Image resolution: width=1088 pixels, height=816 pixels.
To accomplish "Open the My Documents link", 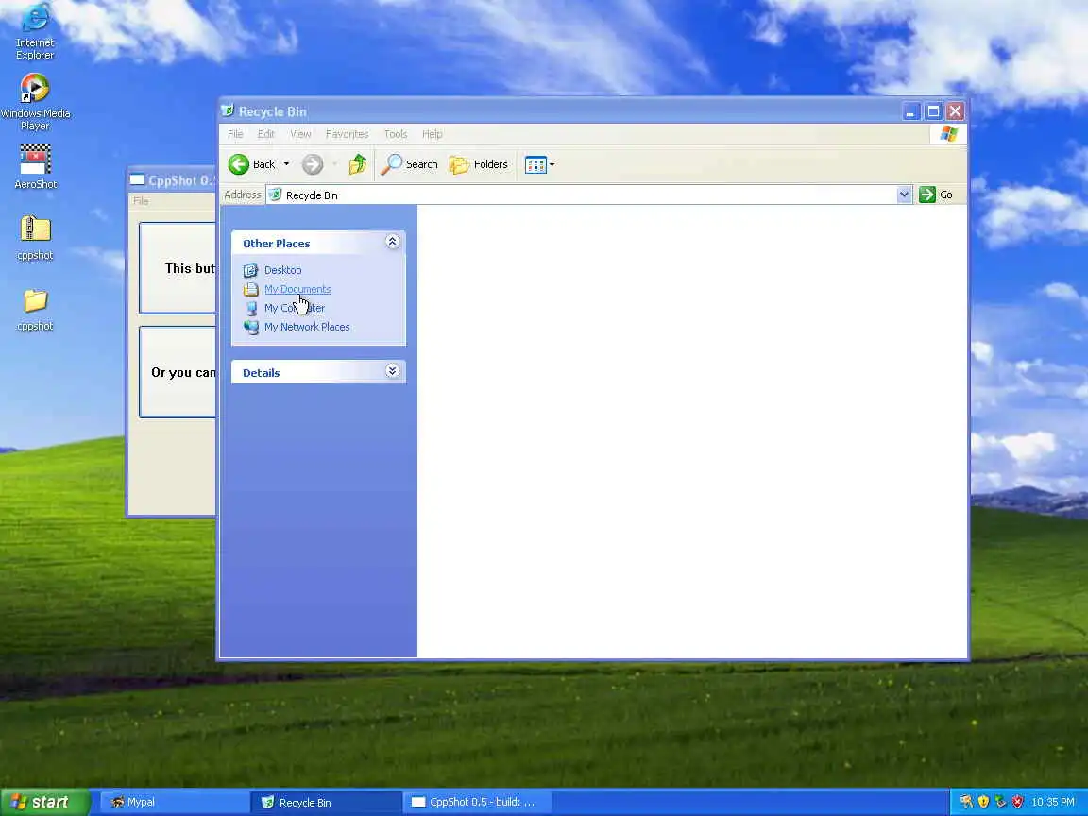I will click(x=297, y=289).
